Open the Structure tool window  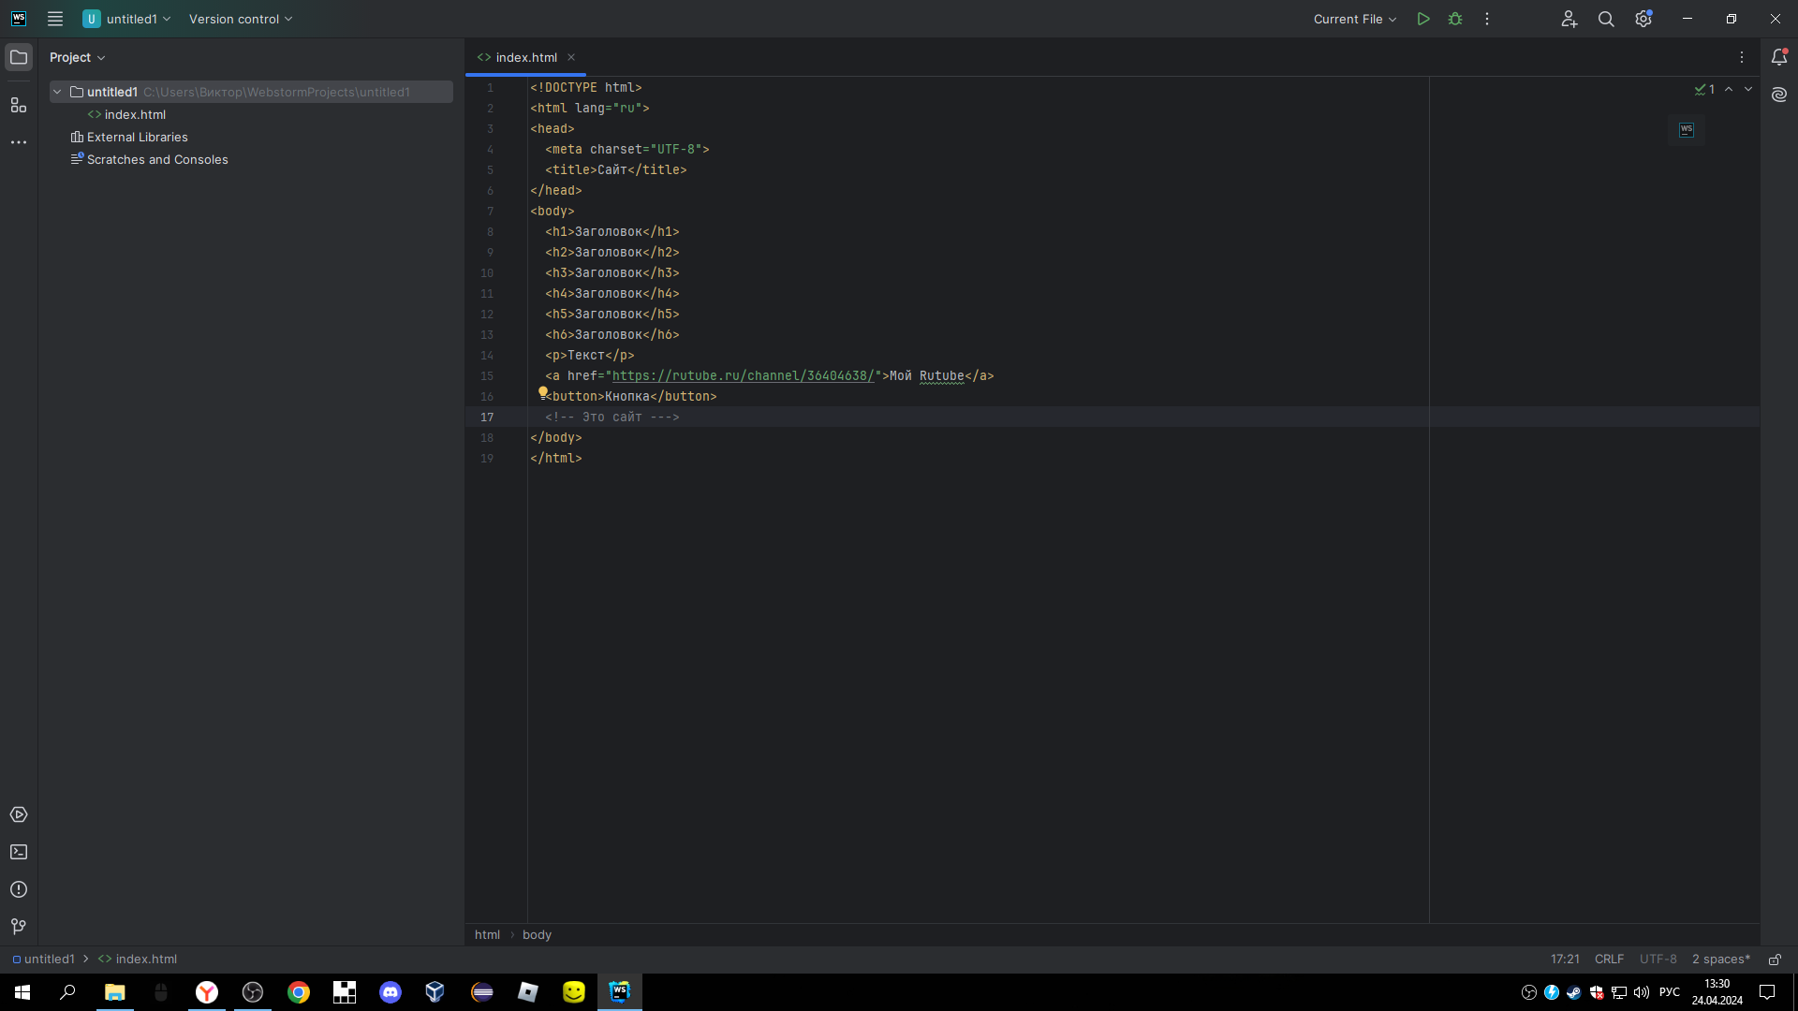coord(19,105)
